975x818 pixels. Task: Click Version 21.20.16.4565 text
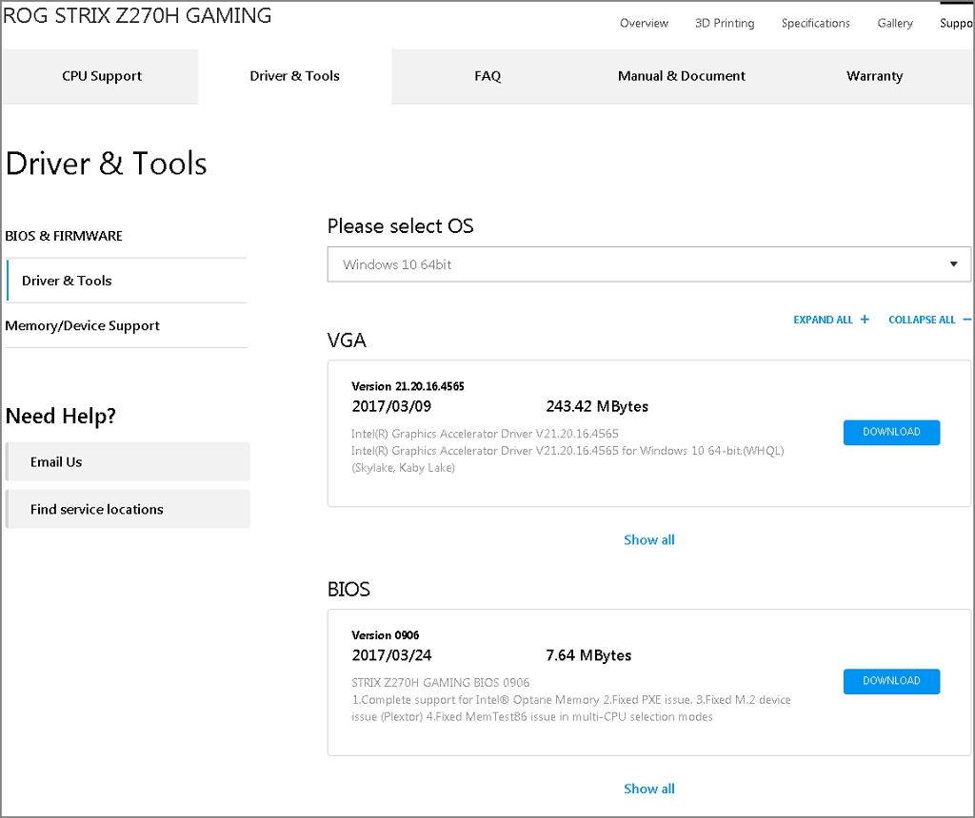[408, 386]
